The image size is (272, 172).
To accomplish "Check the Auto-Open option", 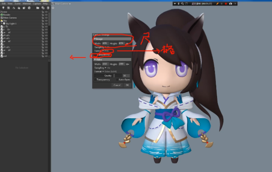I will (117, 80).
